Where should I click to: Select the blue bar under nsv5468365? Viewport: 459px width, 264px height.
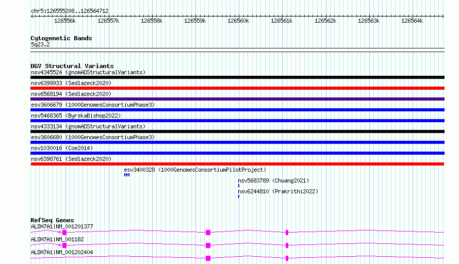pos(237,121)
